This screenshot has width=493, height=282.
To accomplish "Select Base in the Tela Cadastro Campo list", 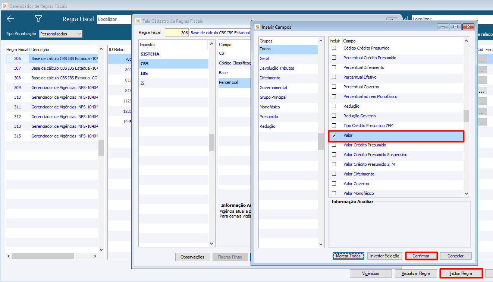I will 234,73.
